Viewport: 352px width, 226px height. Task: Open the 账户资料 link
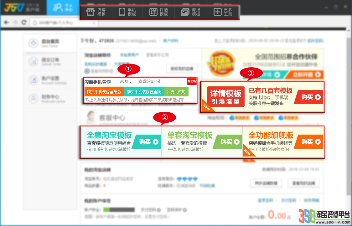171,41
